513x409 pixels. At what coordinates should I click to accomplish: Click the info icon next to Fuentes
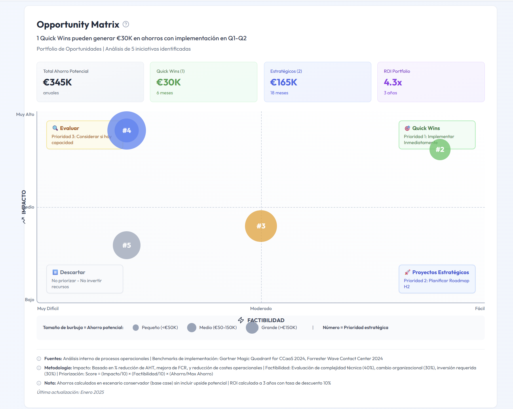(39, 359)
